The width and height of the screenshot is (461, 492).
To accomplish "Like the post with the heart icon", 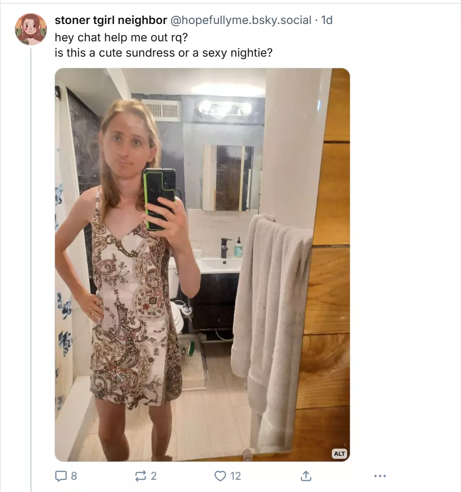I will (220, 476).
